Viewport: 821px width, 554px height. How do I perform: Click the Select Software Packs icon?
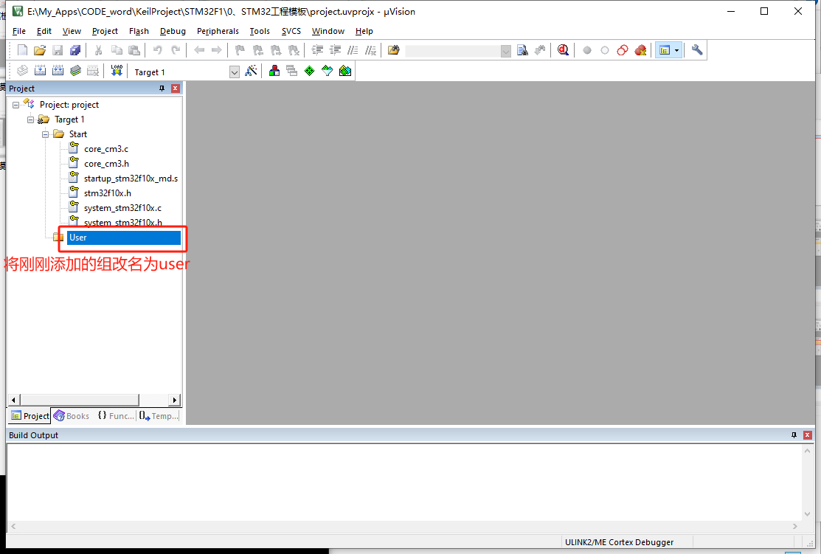coord(328,71)
